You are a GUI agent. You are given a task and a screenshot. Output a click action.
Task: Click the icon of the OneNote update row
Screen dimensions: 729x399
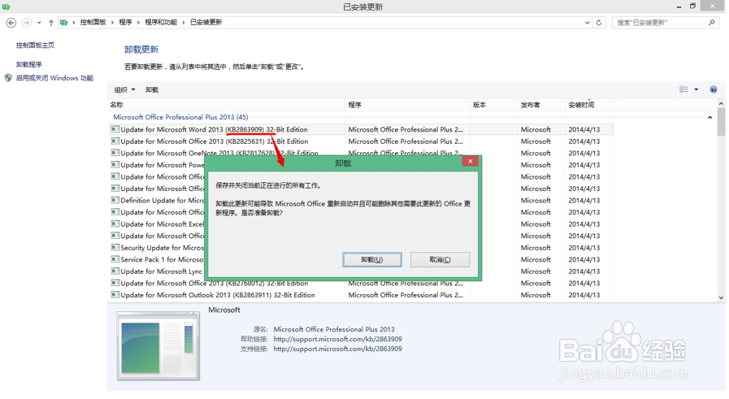click(115, 153)
